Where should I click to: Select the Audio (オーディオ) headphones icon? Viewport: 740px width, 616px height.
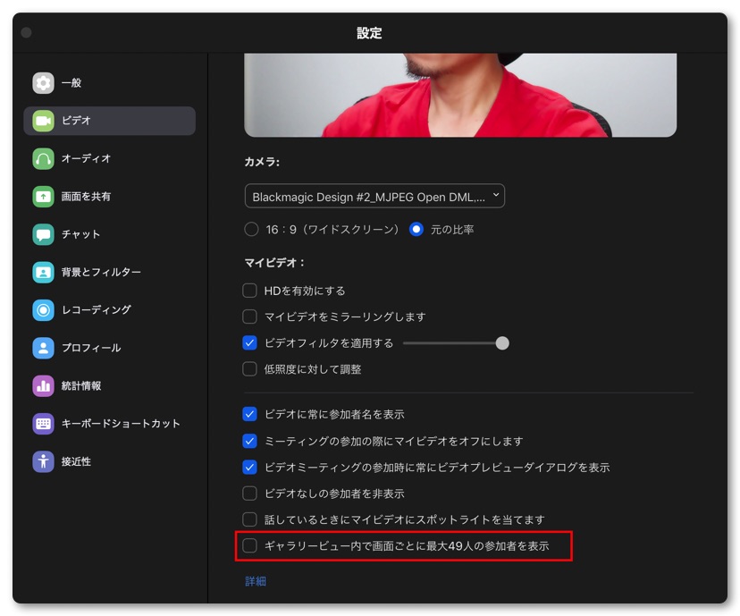click(43, 159)
